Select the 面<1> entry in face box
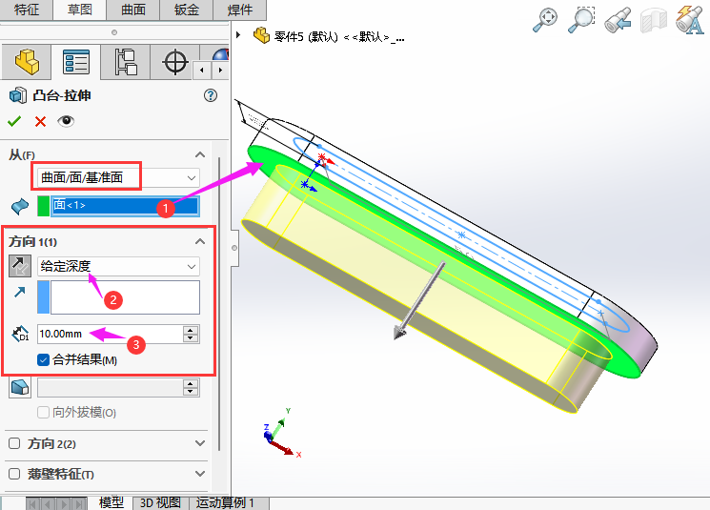Image resolution: width=710 pixels, height=510 pixels. click(125, 206)
